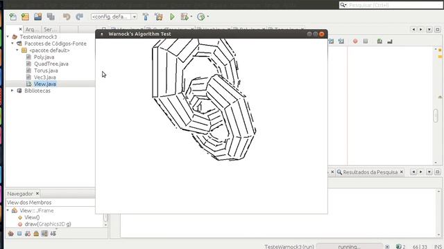Toggle fully qualified names filter icon
This screenshot has width=444, height=249.
pos(44,234)
